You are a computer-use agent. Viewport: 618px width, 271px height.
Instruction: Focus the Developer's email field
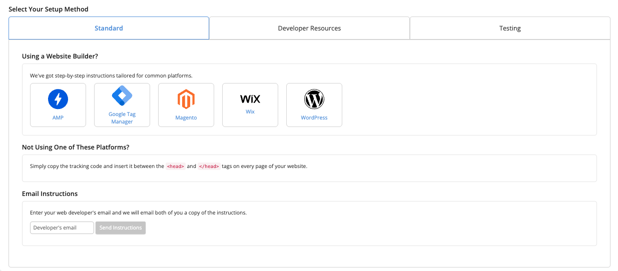tap(62, 227)
